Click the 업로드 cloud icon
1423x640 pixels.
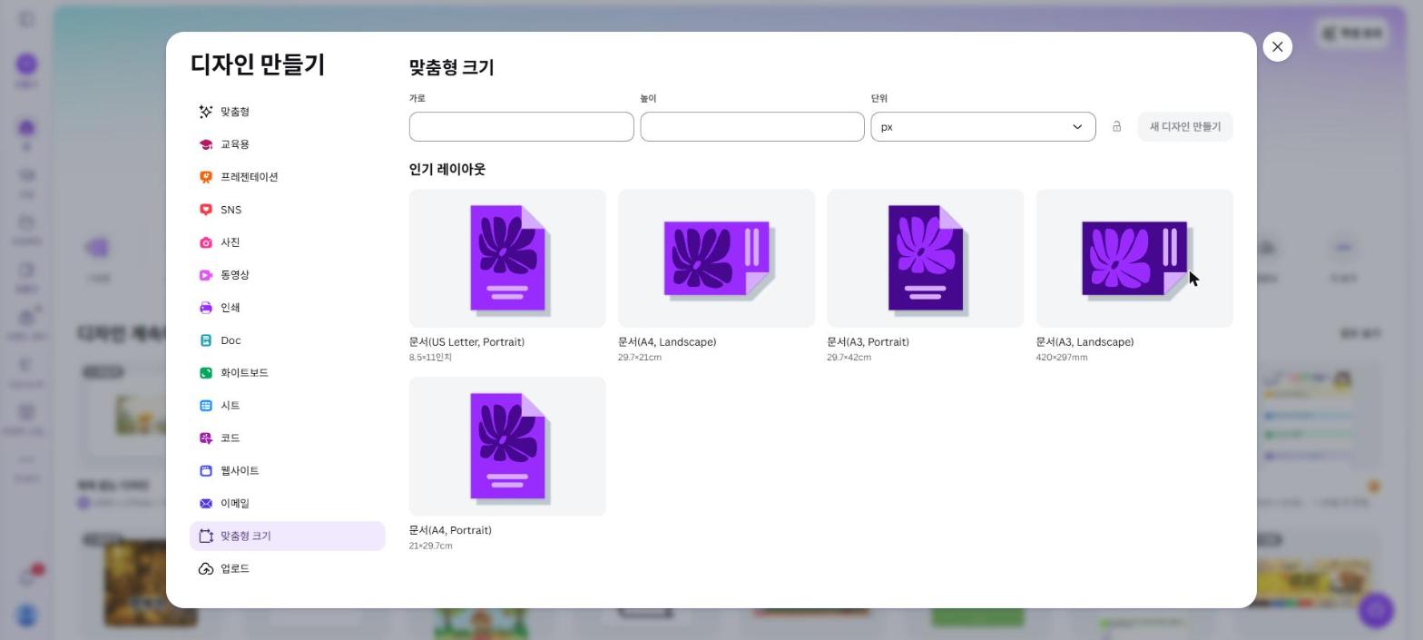(x=206, y=569)
